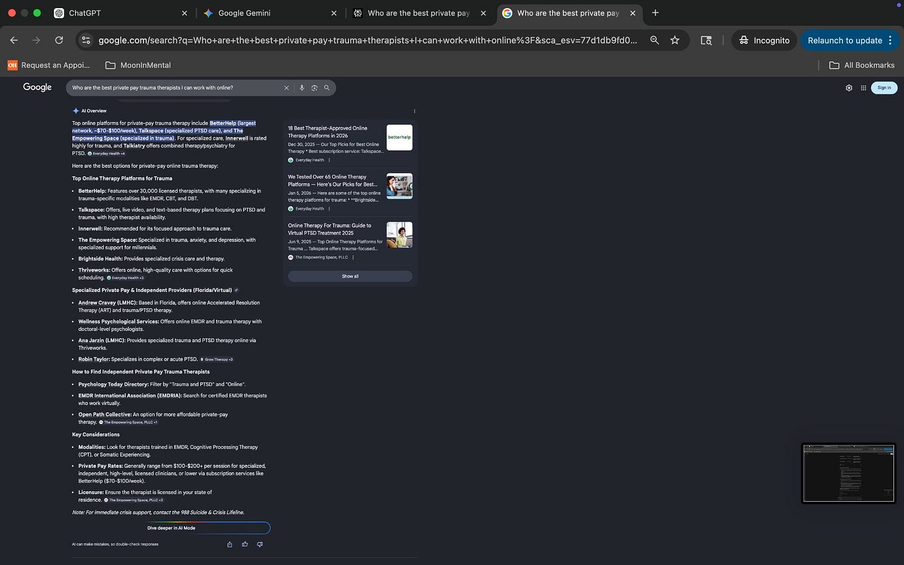This screenshot has height=565, width=904.
Task: Click the Google logo
Action: coord(37,88)
